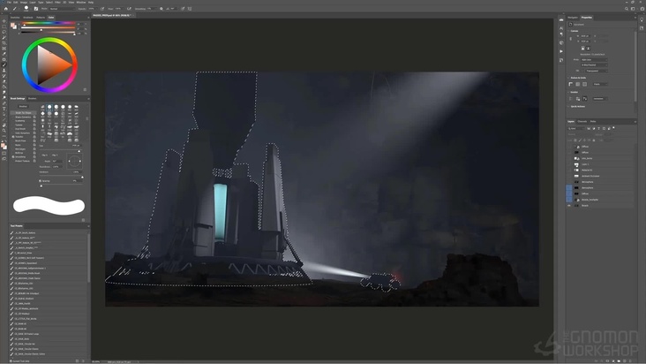Select the Eraser tool
Image resolution: width=646 pixels, height=364 pixels.
tap(4, 81)
